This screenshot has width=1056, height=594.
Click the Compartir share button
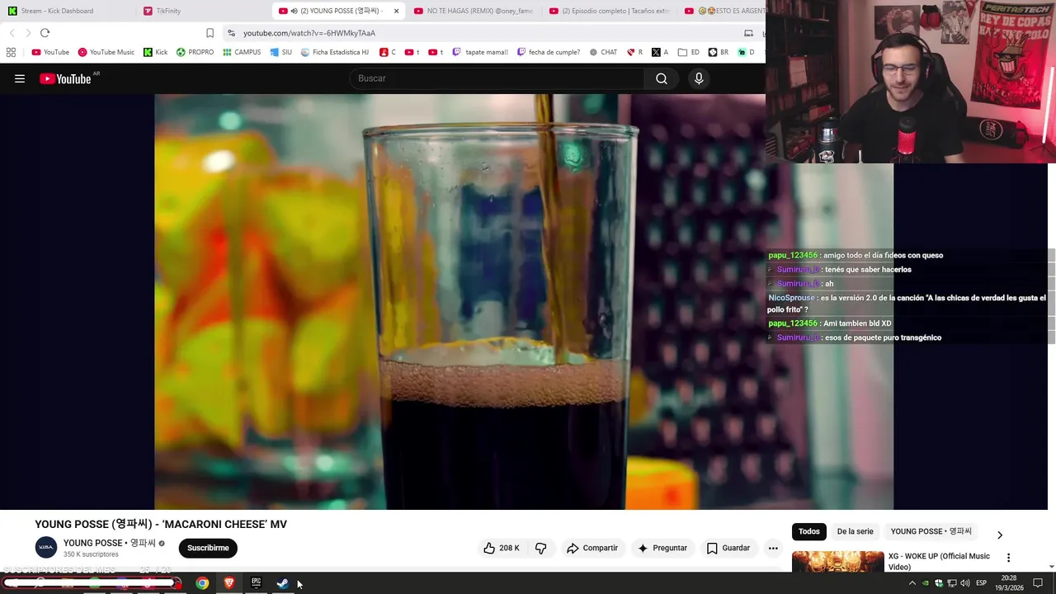(x=592, y=548)
